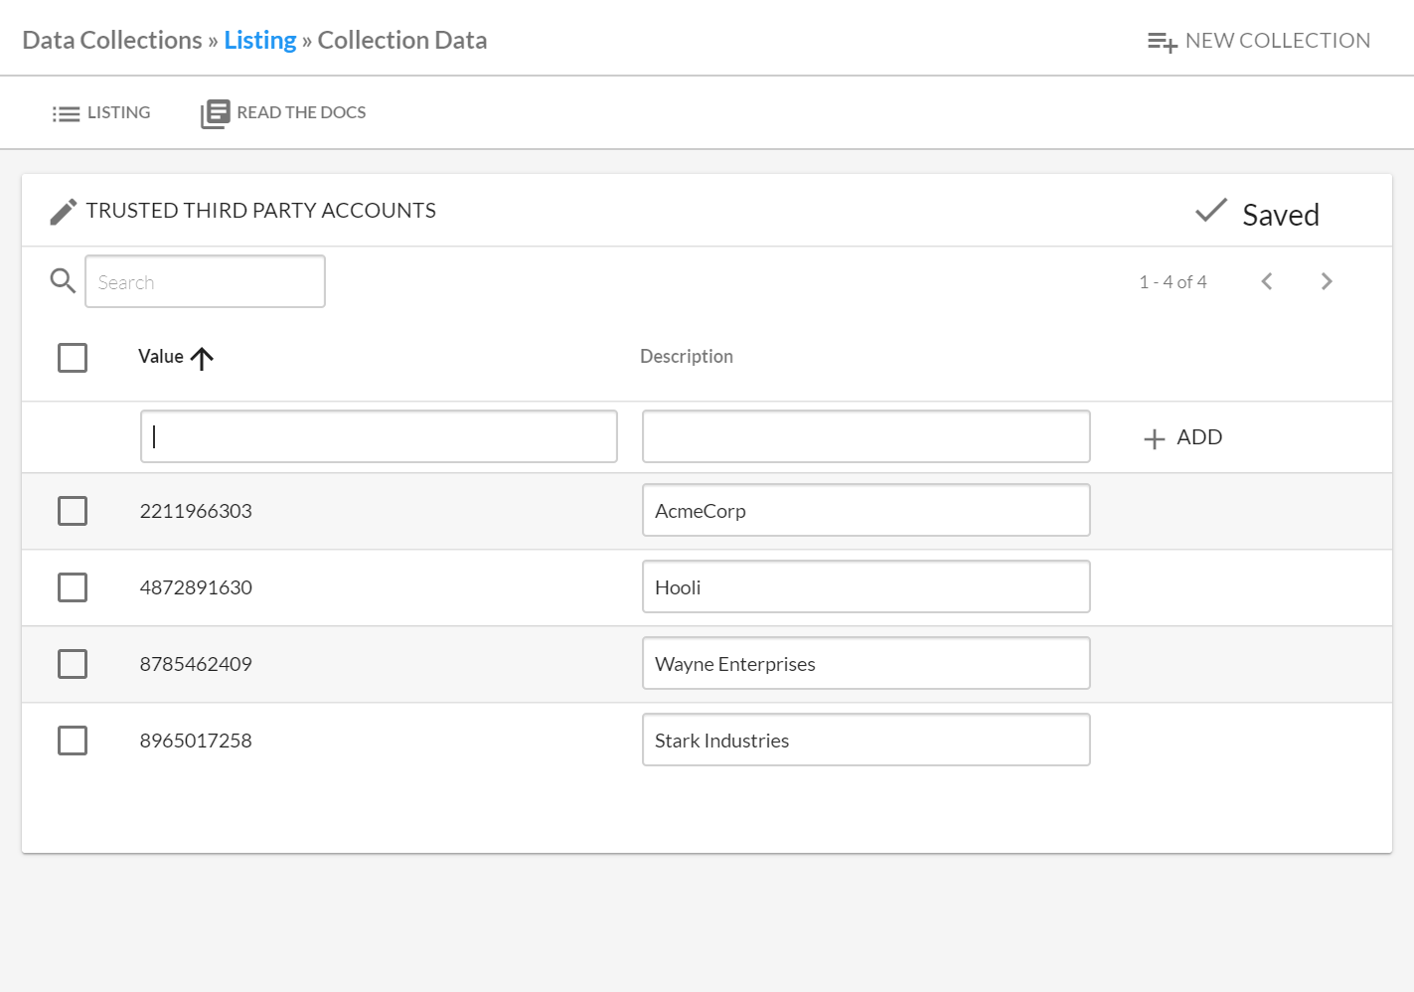Toggle the select-all checkbox in header

click(x=73, y=358)
